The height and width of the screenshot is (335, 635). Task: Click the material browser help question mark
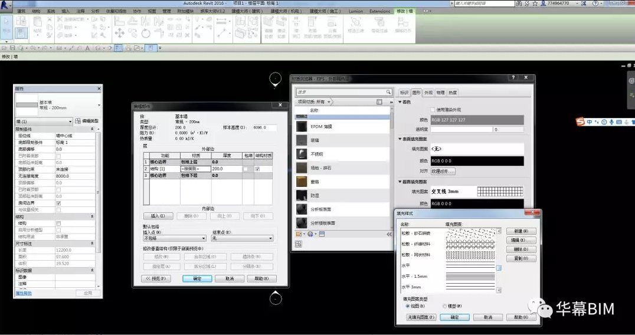[x=513, y=77]
